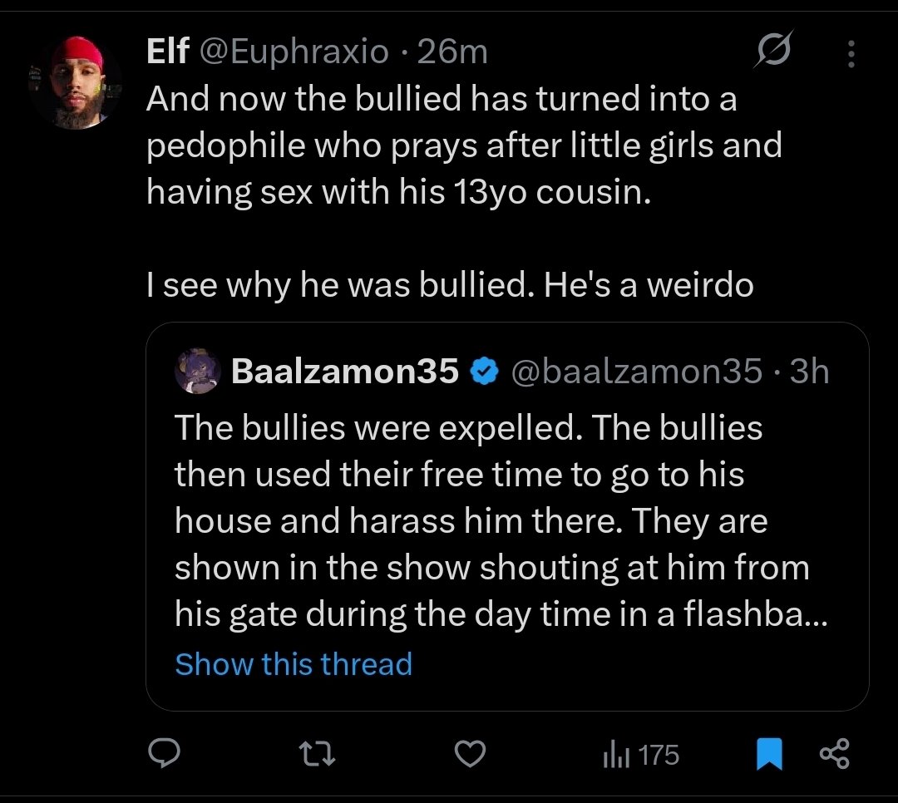Click the blue verified badge

pos(484,371)
